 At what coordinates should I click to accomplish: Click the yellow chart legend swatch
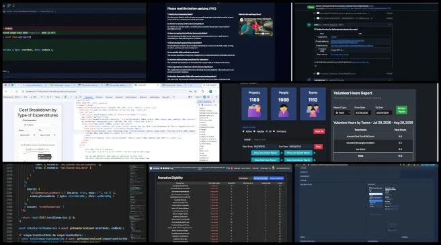28,151
